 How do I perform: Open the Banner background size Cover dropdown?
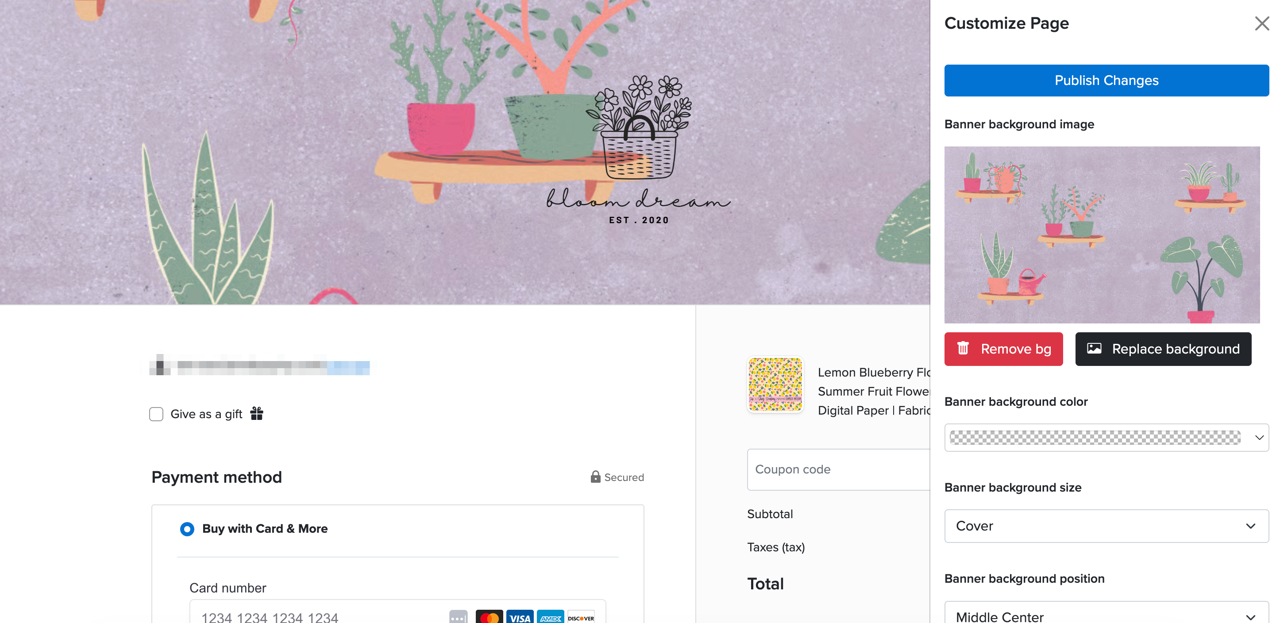pyautogui.click(x=1106, y=526)
